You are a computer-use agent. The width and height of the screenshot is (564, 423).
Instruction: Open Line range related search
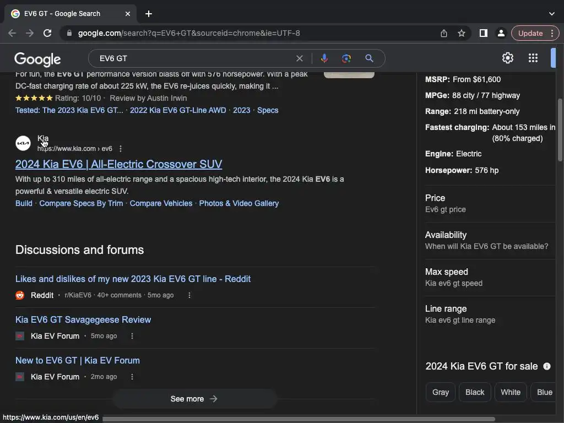tap(490, 314)
